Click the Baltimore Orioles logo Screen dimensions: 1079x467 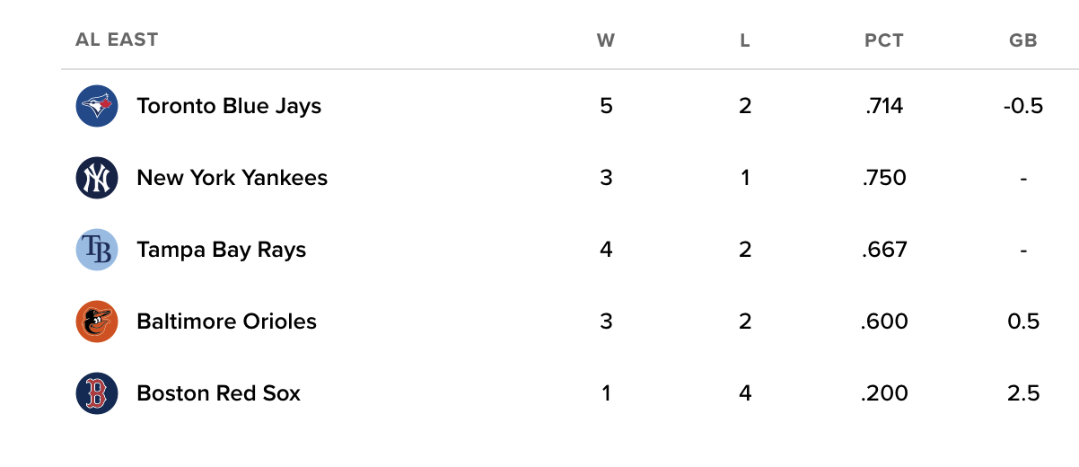(x=97, y=322)
